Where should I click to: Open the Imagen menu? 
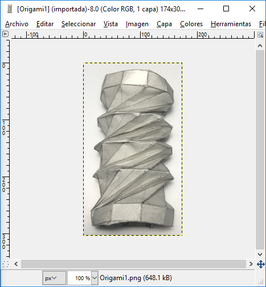pyautogui.click(x=137, y=24)
